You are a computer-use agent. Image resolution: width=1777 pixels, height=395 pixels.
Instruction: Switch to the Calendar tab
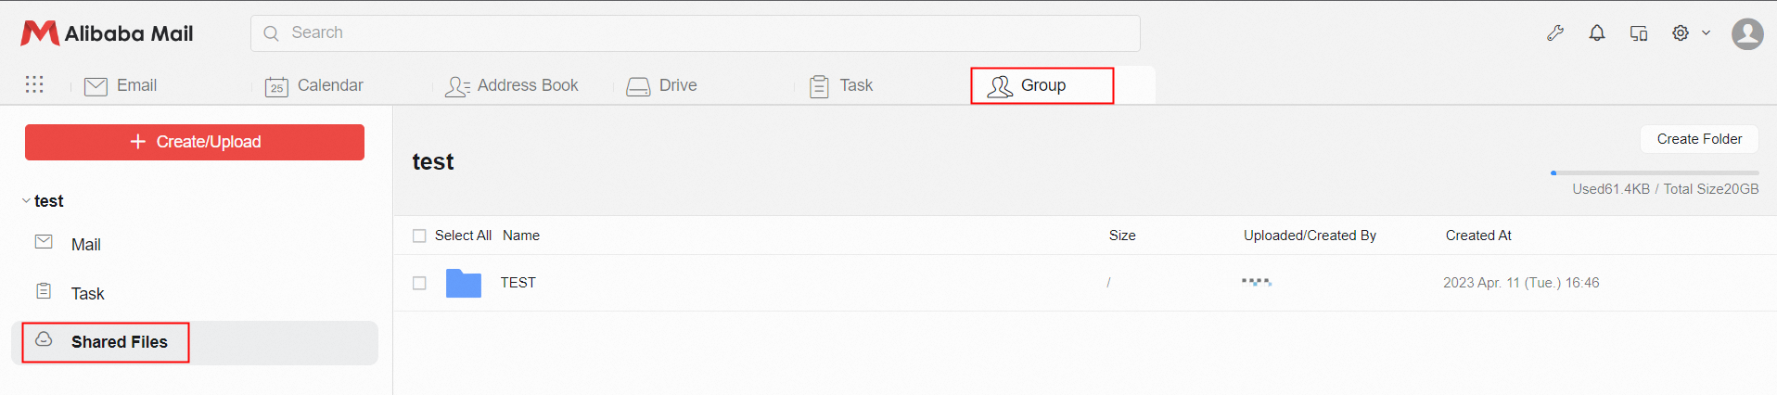pyautogui.click(x=314, y=85)
